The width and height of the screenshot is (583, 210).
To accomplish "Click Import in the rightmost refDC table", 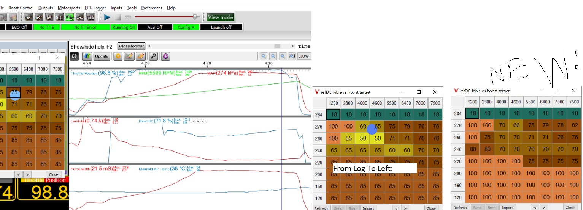I will pos(507,207).
